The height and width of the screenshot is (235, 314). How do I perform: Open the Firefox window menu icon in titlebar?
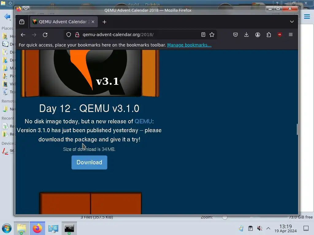[x=19, y=9]
